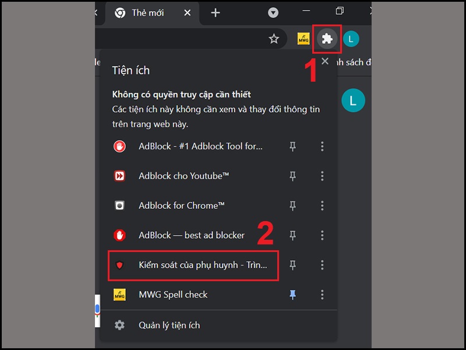The width and height of the screenshot is (466, 350).
Task: Click the AdBlock #1 Adblock Tool extension
Action: coord(188,146)
